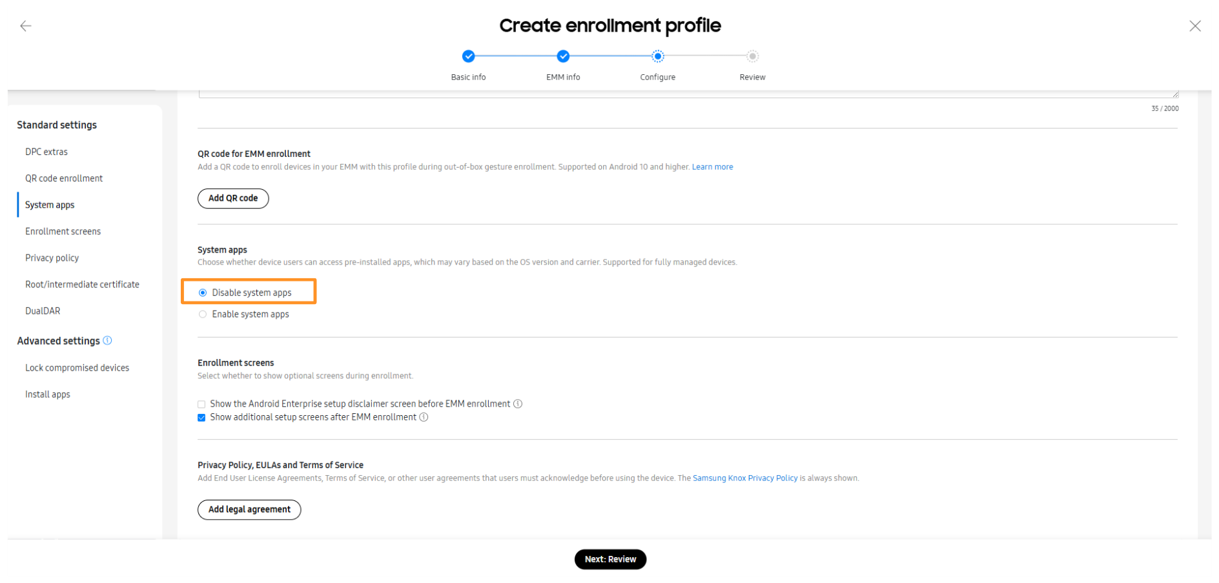Open Enrollment screens sidebar section

(x=63, y=231)
